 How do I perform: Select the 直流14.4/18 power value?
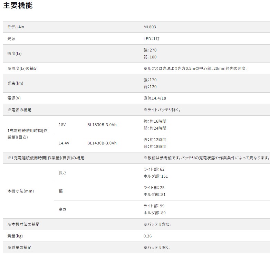coord(155,98)
